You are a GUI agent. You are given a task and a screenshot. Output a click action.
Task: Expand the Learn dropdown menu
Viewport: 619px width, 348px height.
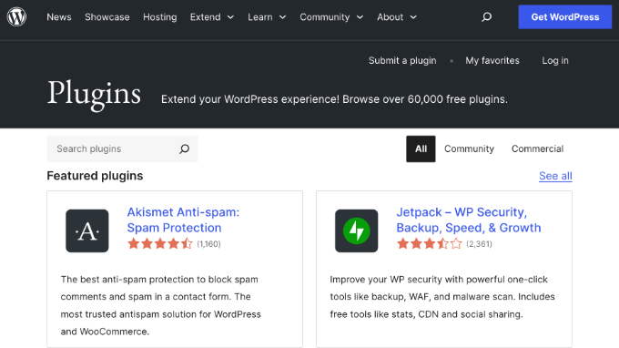[267, 17]
